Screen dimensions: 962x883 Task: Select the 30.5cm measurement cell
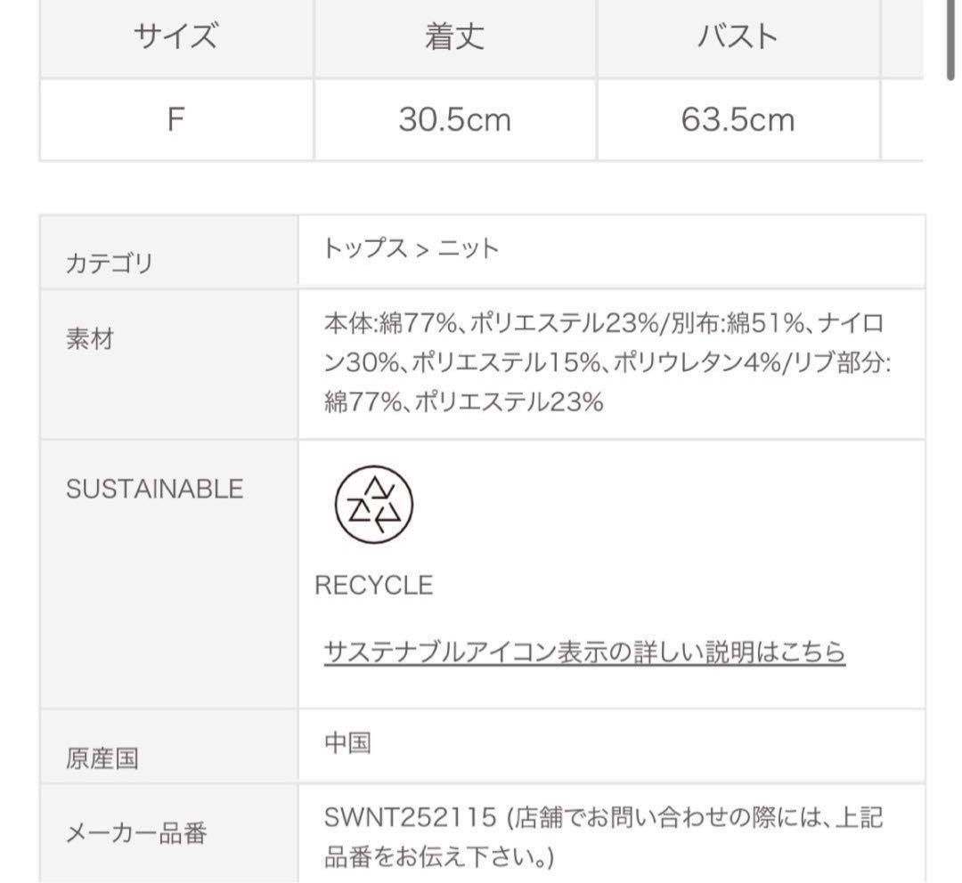(x=456, y=119)
